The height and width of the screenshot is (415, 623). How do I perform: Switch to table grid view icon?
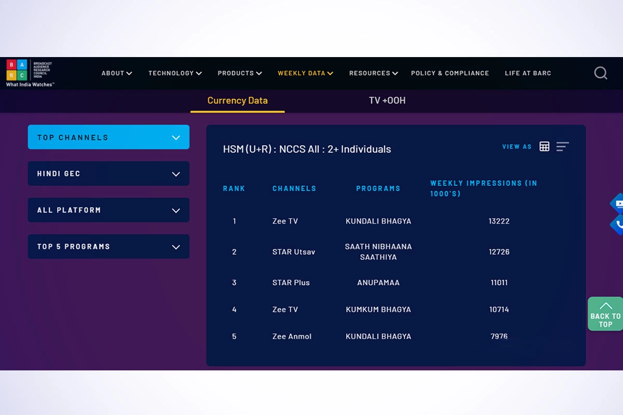544,147
